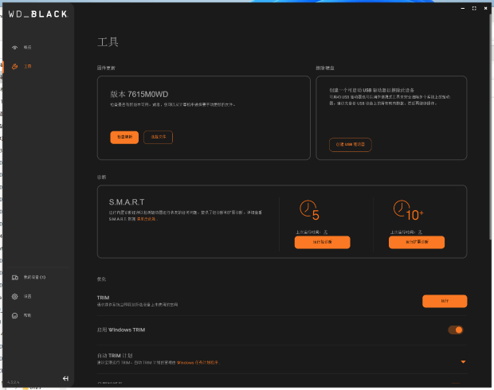Open the 帮助 help face icon
The height and width of the screenshot is (390, 494).
tap(15, 316)
